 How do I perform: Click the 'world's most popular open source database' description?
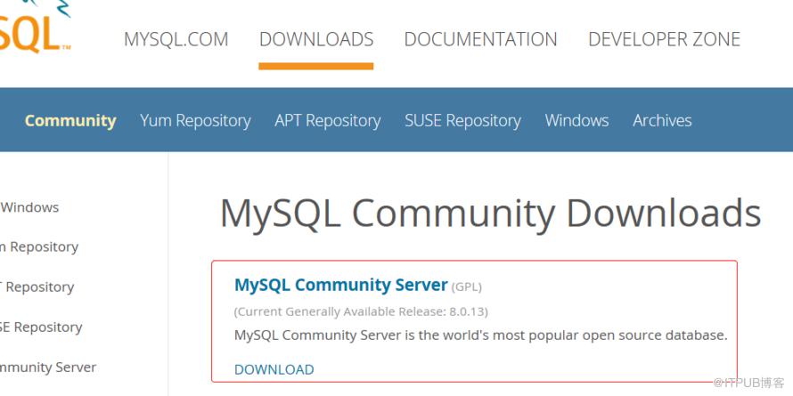[x=481, y=335]
